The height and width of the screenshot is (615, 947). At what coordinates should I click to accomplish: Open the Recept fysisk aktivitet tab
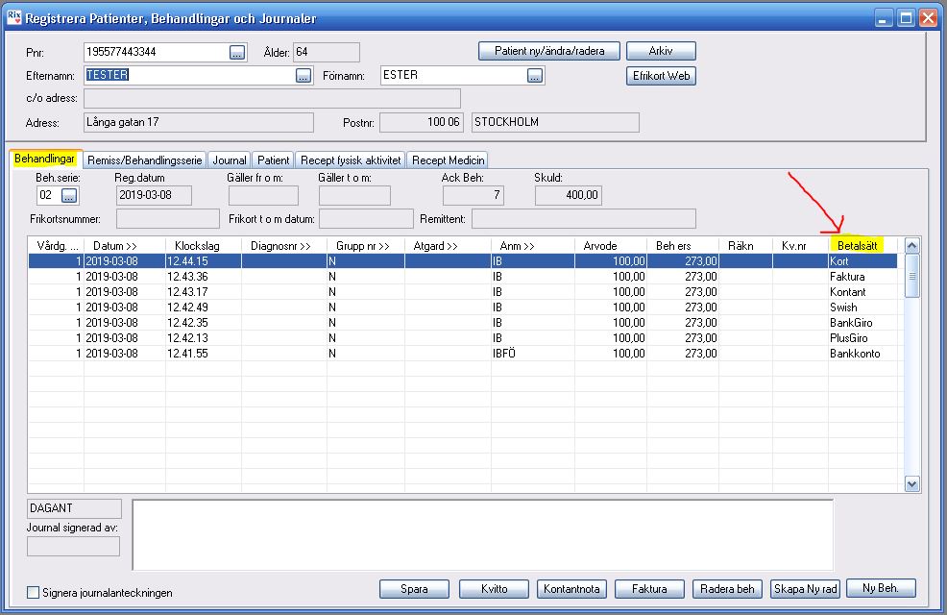click(x=351, y=160)
